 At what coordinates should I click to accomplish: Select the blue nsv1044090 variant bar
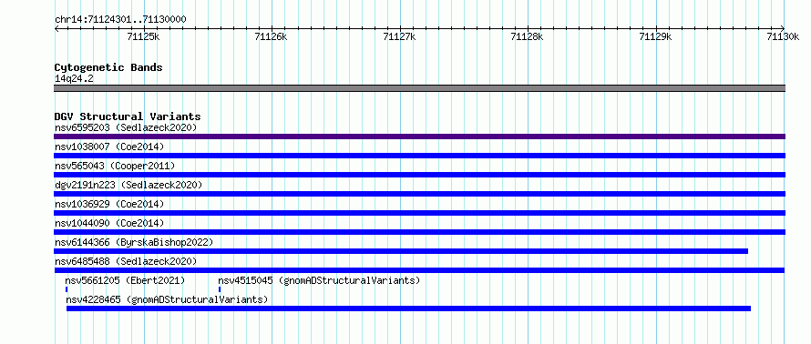click(x=419, y=232)
